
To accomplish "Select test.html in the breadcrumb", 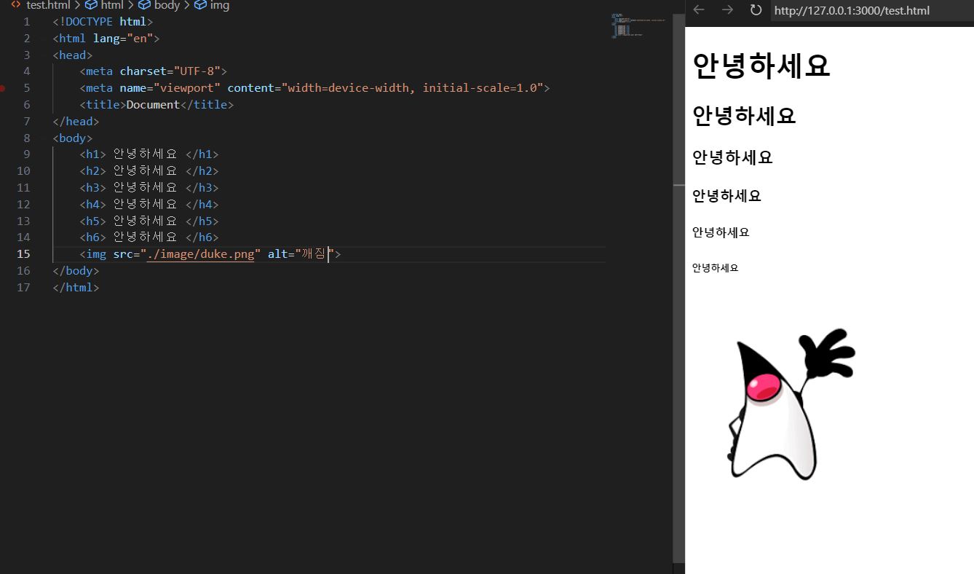I will (48, 5).
